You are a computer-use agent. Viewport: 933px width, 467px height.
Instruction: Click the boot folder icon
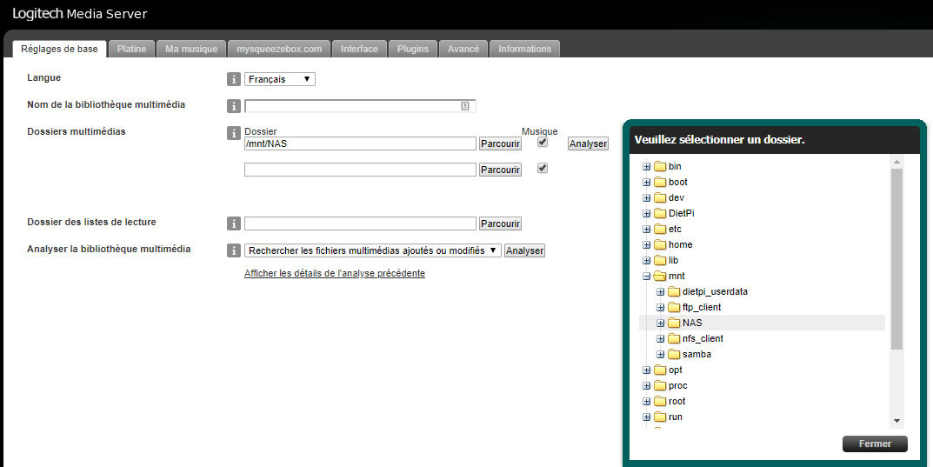pyautogui.click(x=660, y=182)
